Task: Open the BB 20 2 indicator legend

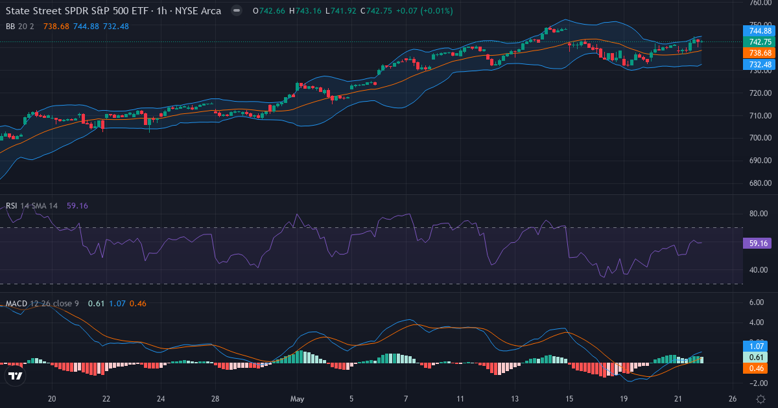Action: click(19, 26)
